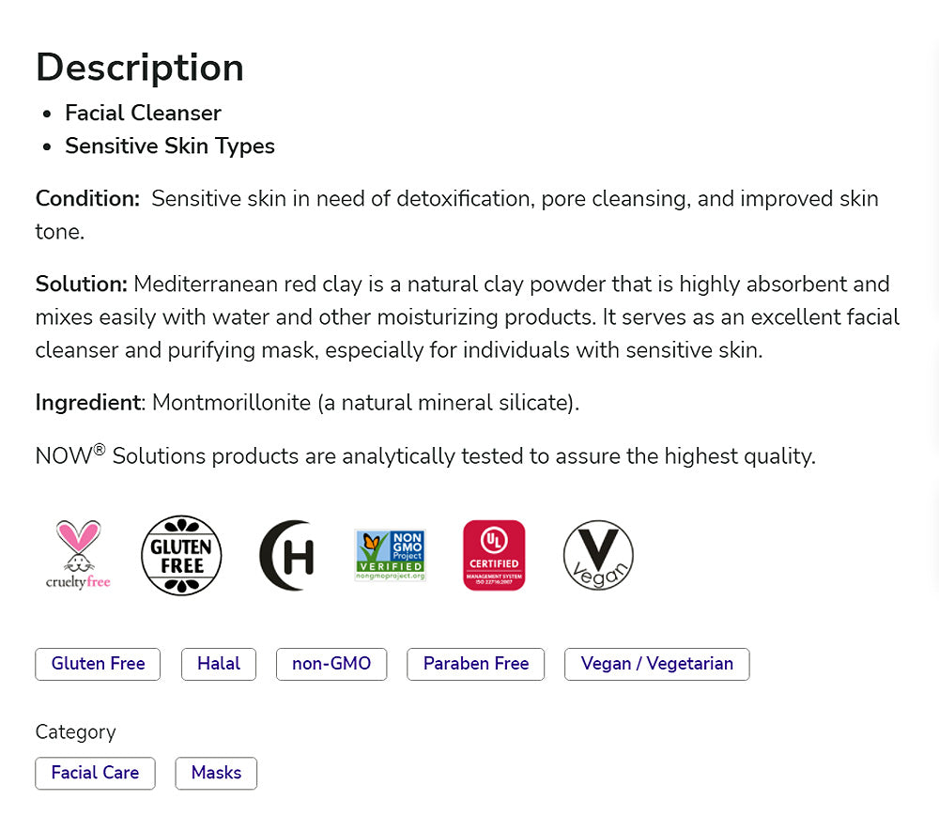Click the Facial Cleanser bullet item
939x831 pixels.
pyautogui.click(x=143, y=113)
